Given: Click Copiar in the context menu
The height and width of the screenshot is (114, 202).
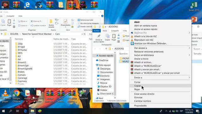Looking at the screenshot, I should pyautogui.click(x=137, y=86).
